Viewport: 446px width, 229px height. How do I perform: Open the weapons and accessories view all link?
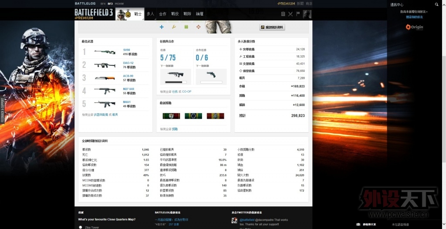click(101, 114)
